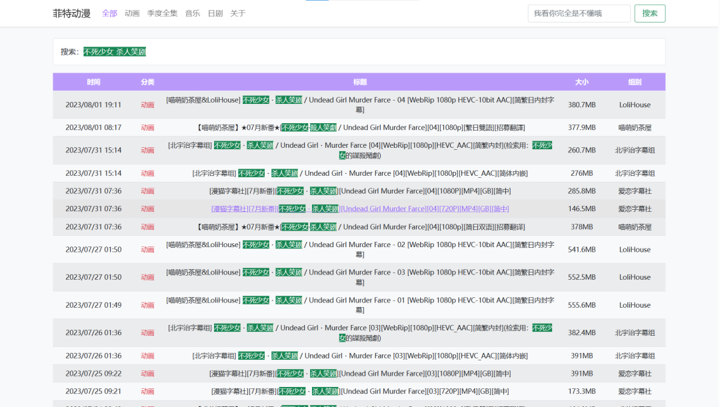
Task: Click the 动画 category link in the top row
Action: 147,105
